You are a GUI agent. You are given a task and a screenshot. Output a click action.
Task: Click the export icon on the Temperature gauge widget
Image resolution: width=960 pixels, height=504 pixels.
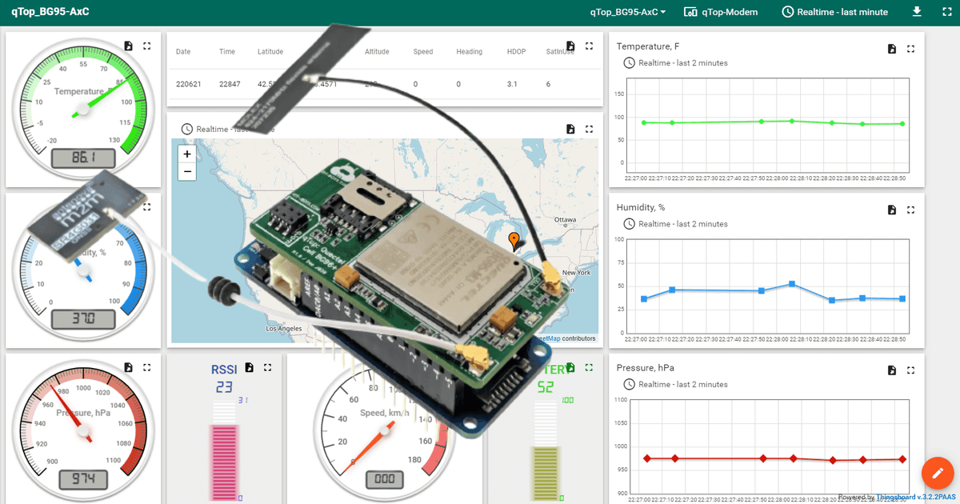click(127, 46)
